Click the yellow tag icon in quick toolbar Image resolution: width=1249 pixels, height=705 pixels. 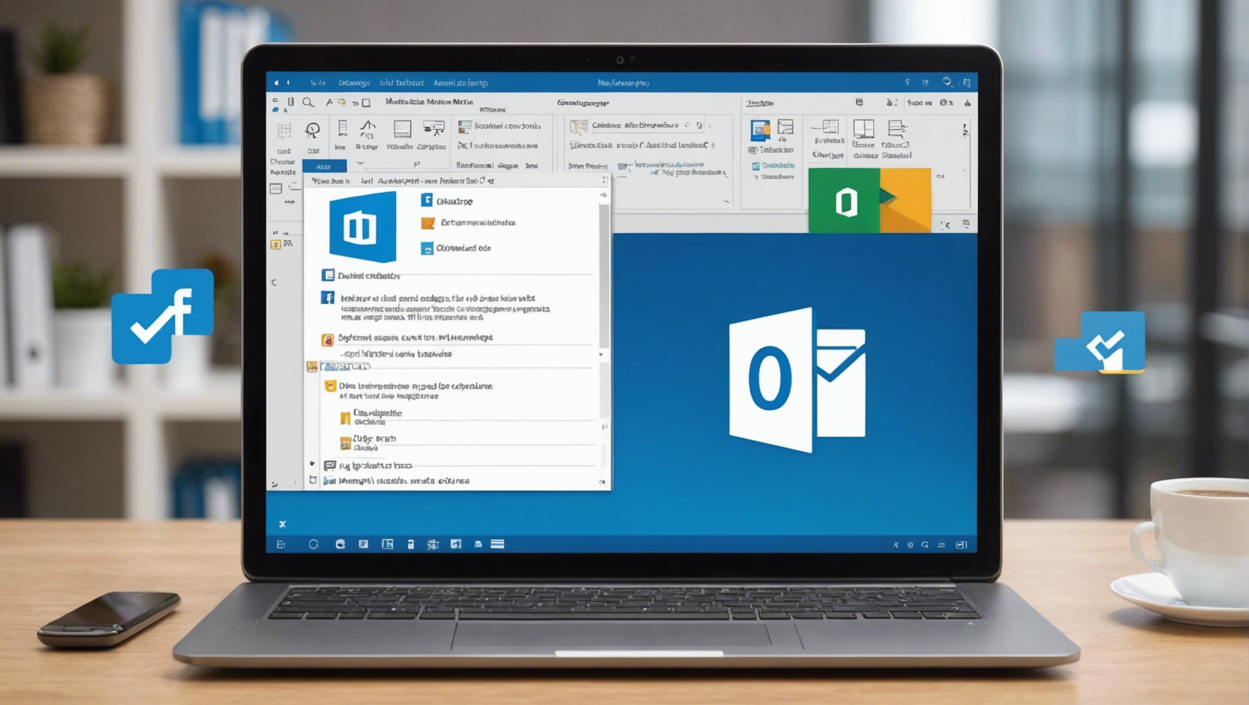tap(342, 102)
